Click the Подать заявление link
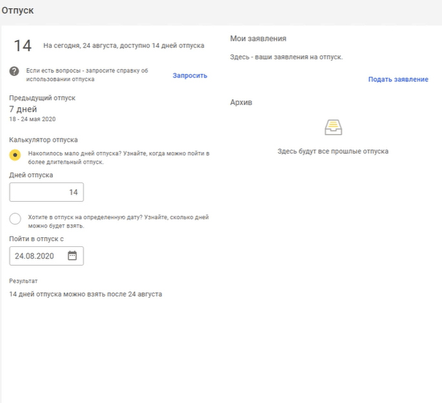This screenshot has height=403, width=442. pyautogui.click(x=397, y=79)
